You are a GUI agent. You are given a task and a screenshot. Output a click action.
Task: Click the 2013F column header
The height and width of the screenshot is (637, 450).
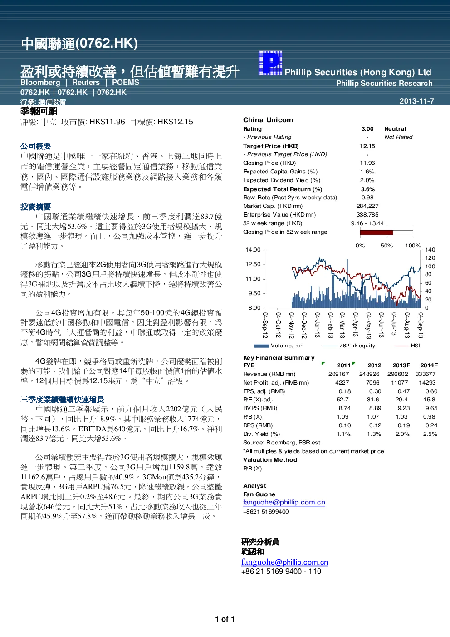pyautogui.click(x=401, y=365)
